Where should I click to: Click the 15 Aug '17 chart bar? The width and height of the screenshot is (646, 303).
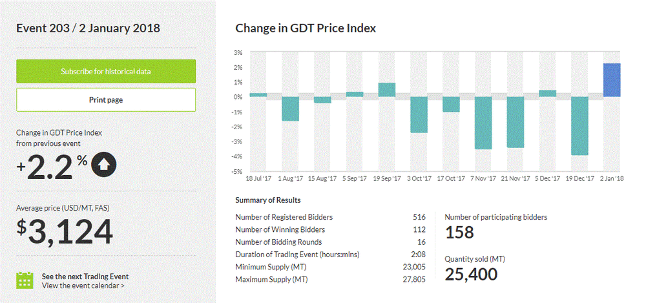click(322, 100)
